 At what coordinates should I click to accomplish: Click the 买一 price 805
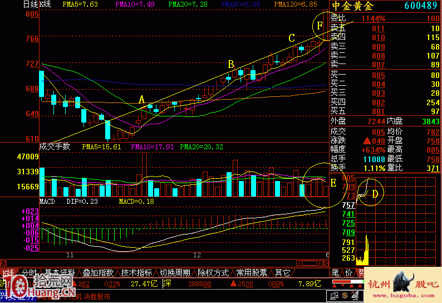click(379, 75)
